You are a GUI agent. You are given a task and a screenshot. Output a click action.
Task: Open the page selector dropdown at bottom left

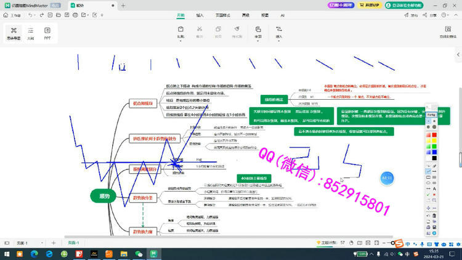[30, 243]
